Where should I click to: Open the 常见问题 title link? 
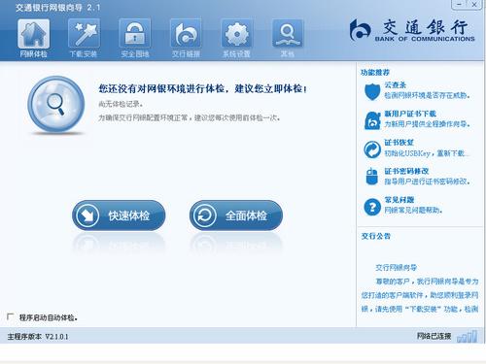pos(399,200)
